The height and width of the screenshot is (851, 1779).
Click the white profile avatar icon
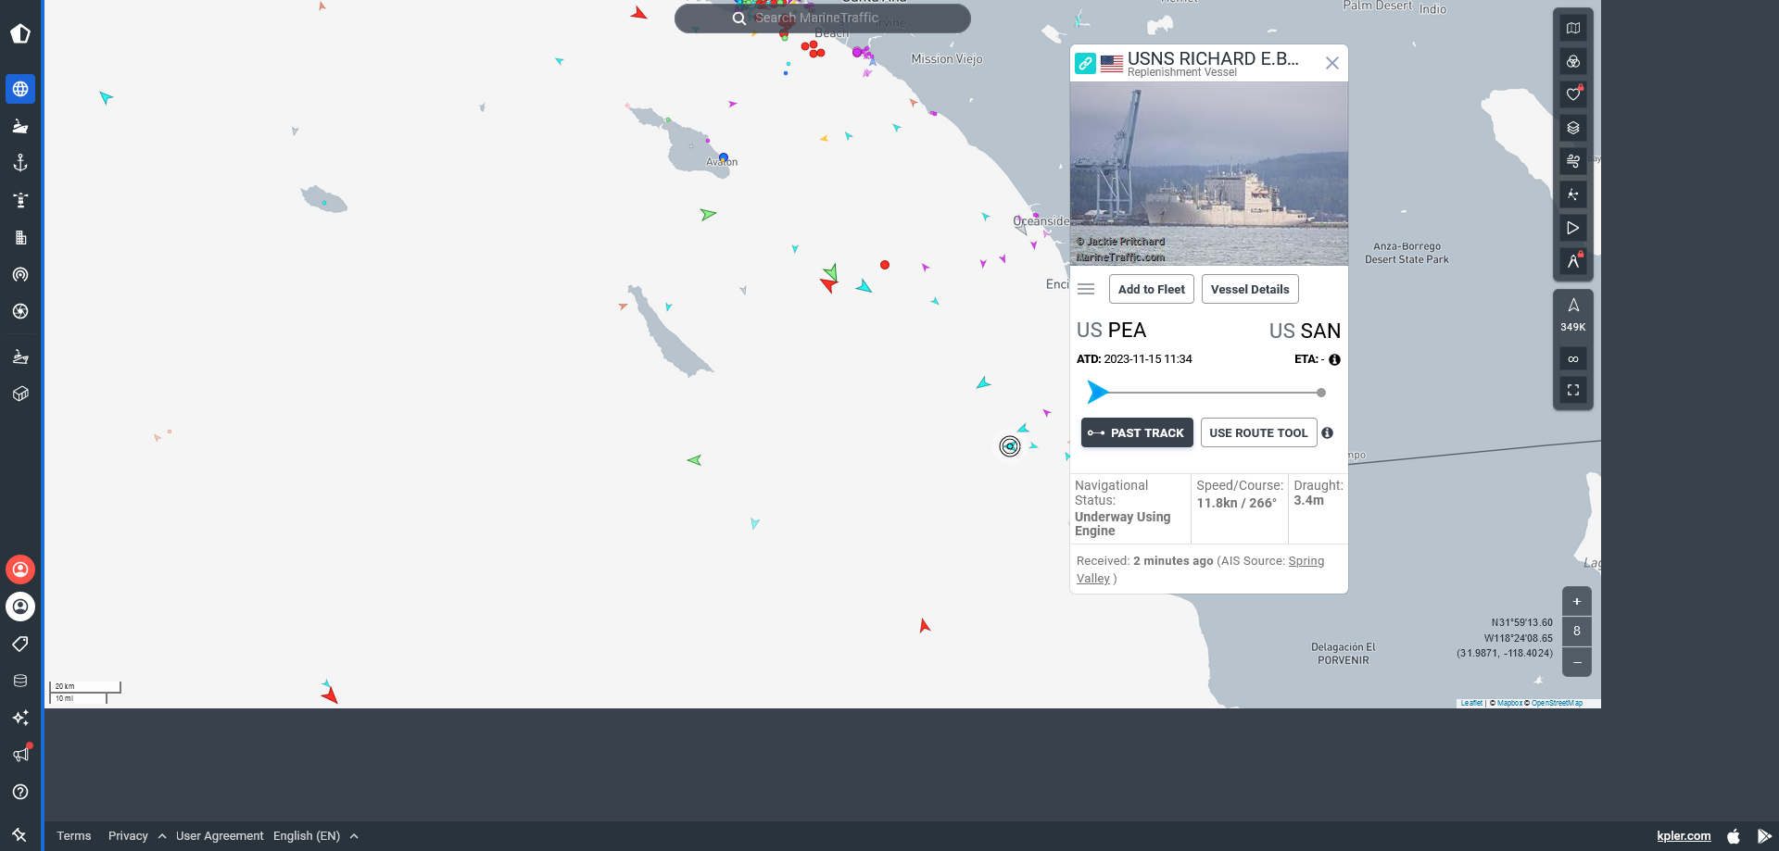tap(20, 607)
